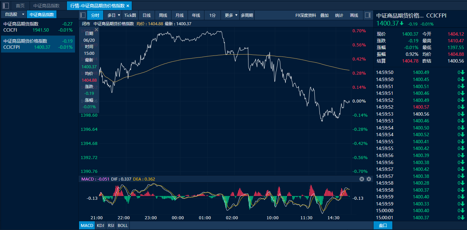This screenshot has width=467, height=230.
Task: Close the 行情-中证商品期货价格指数 tab
Action: pos(128,6)
